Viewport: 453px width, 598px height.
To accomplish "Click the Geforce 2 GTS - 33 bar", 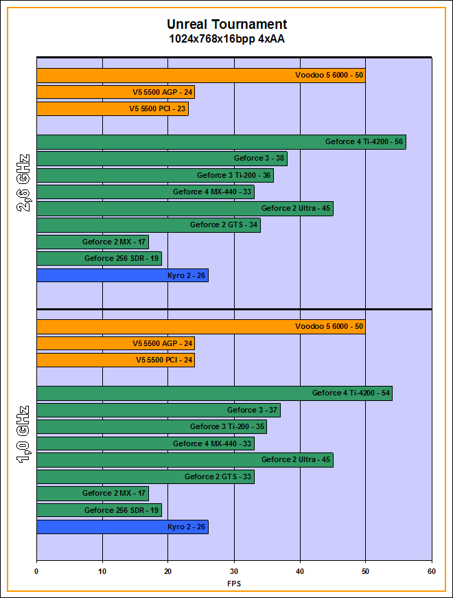I will coord(145,476).
